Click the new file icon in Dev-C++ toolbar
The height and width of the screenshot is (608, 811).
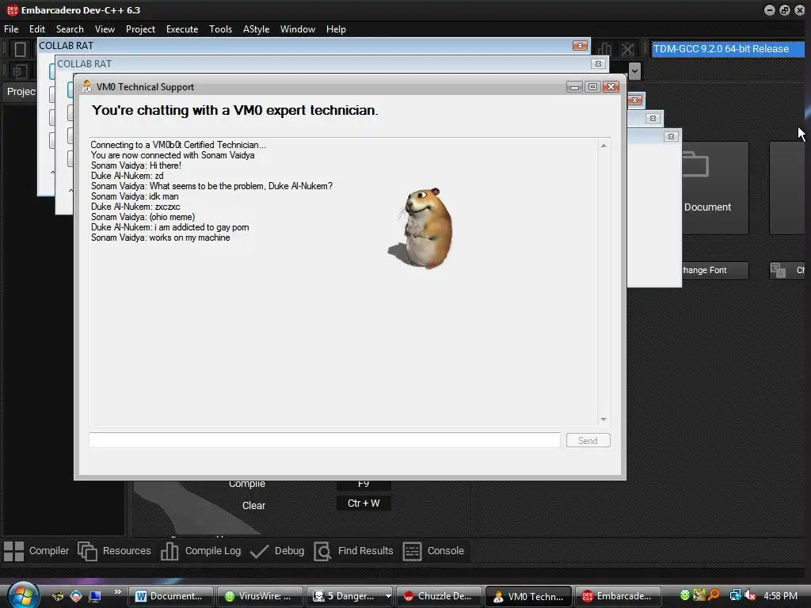20,49
